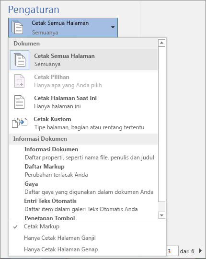Viewport: 206px width, 259px height.
Task: Select Informasi Dokumen print entry
Action: pos(83,153)
